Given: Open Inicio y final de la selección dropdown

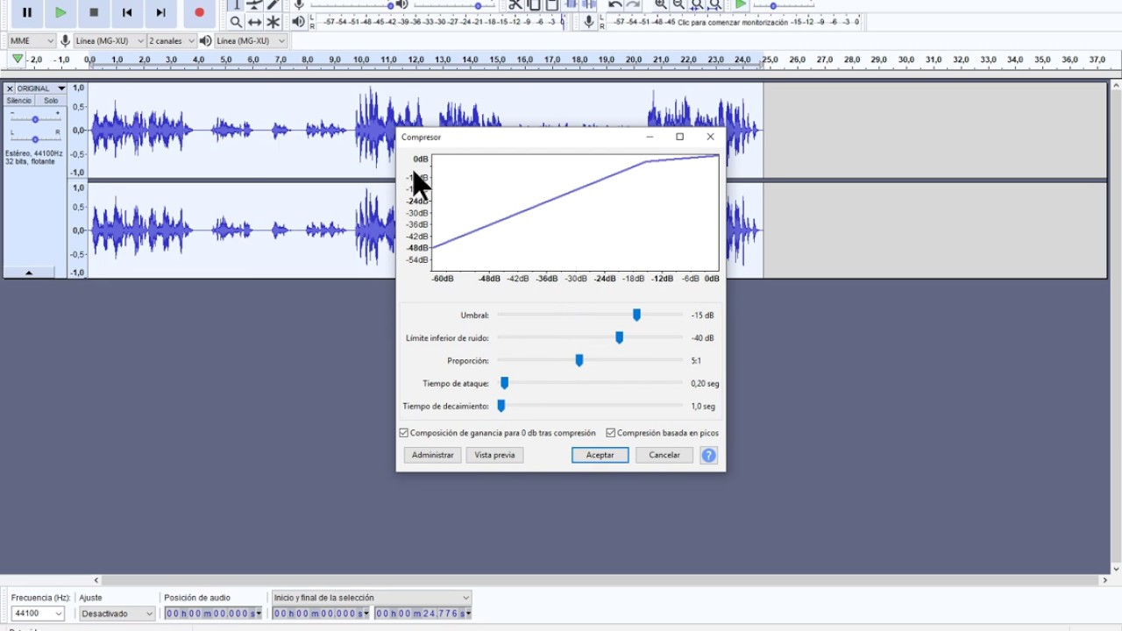Looking at the screenshot, I should [372, 598].
